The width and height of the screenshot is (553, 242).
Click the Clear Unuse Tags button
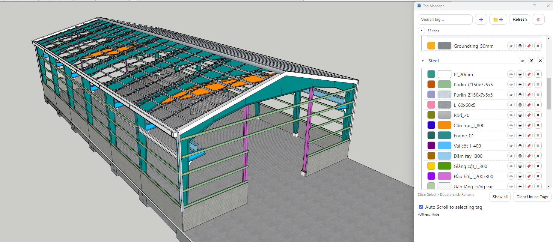[x=532, y=197]
